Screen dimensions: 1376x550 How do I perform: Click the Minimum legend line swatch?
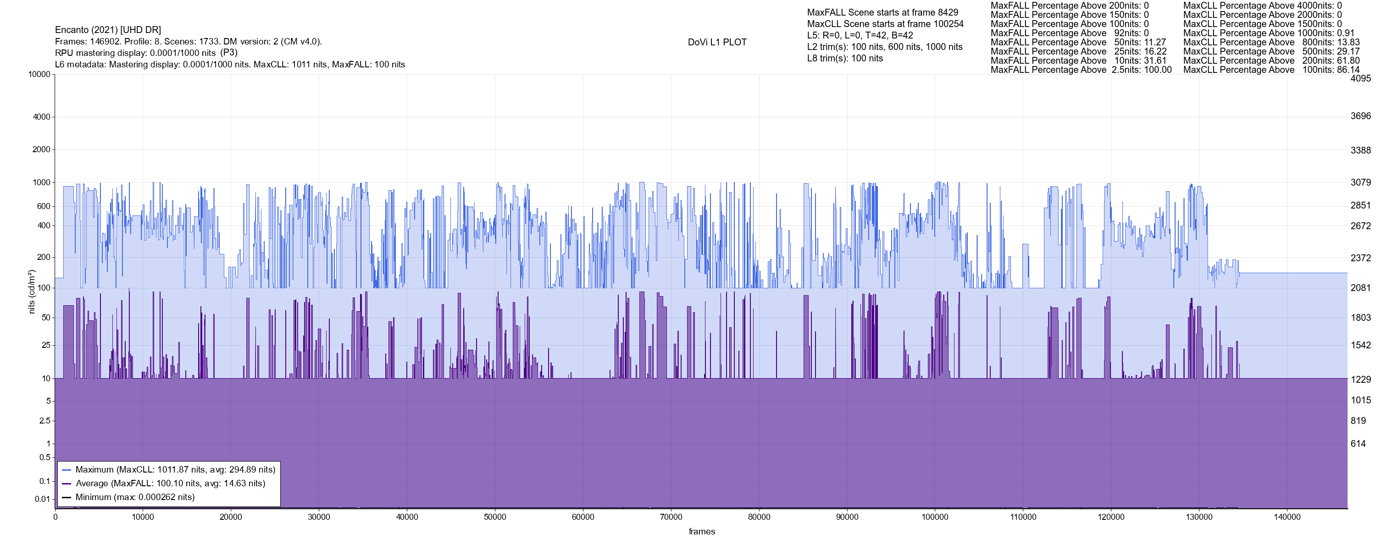[x=67, y=498]
